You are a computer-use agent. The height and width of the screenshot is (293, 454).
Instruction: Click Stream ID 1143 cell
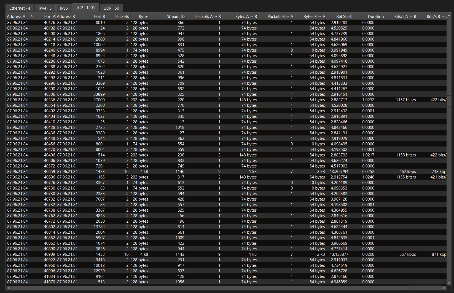click(x=180, y=254)
